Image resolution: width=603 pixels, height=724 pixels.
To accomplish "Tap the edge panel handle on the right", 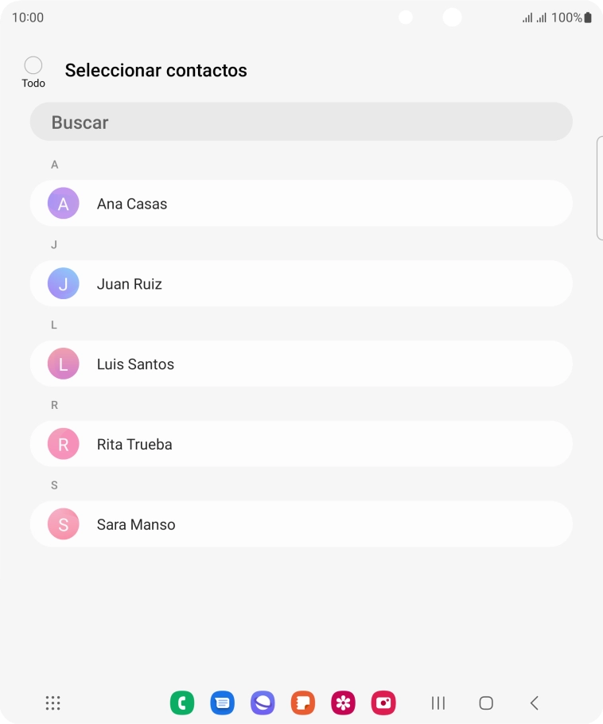I will pos(599,188).
